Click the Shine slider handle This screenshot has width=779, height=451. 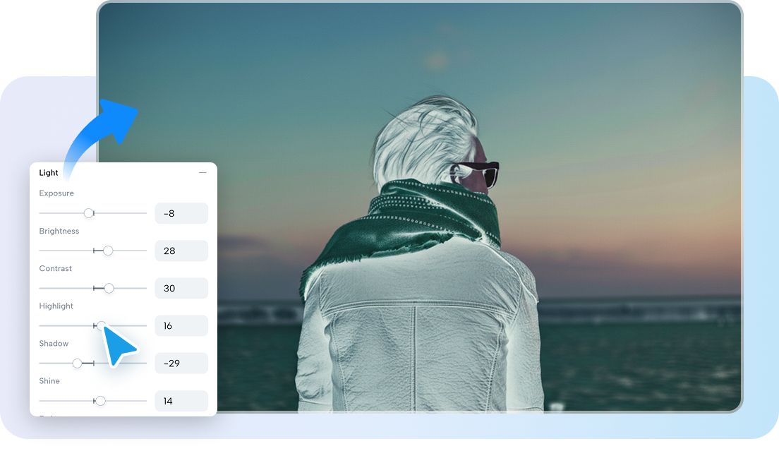click(x=99, y=401)
